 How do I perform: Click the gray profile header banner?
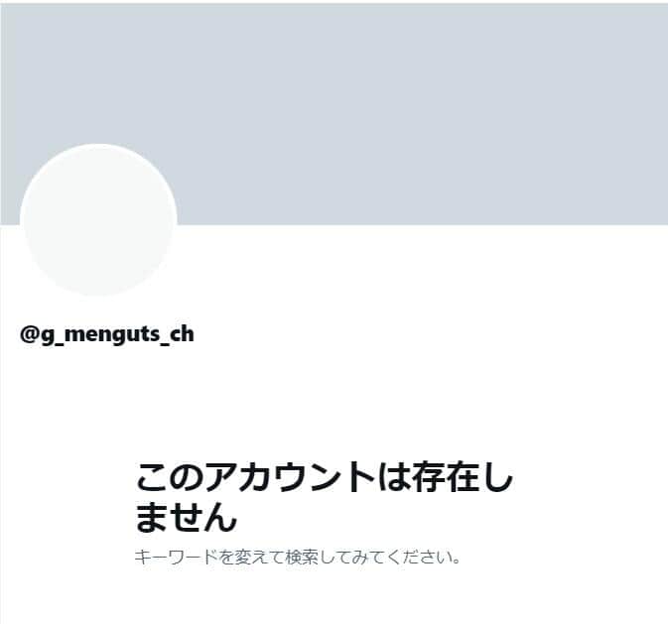point(334,113)
